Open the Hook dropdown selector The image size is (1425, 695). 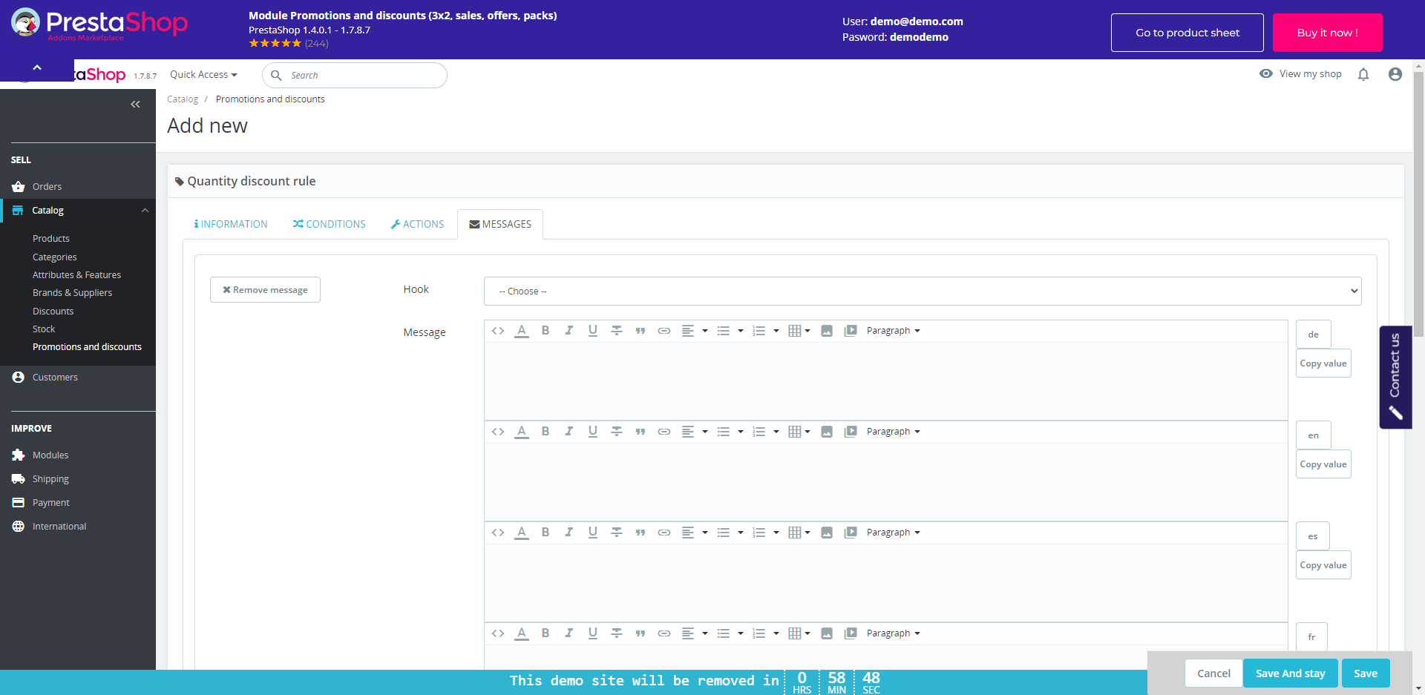tap(922, 291)
